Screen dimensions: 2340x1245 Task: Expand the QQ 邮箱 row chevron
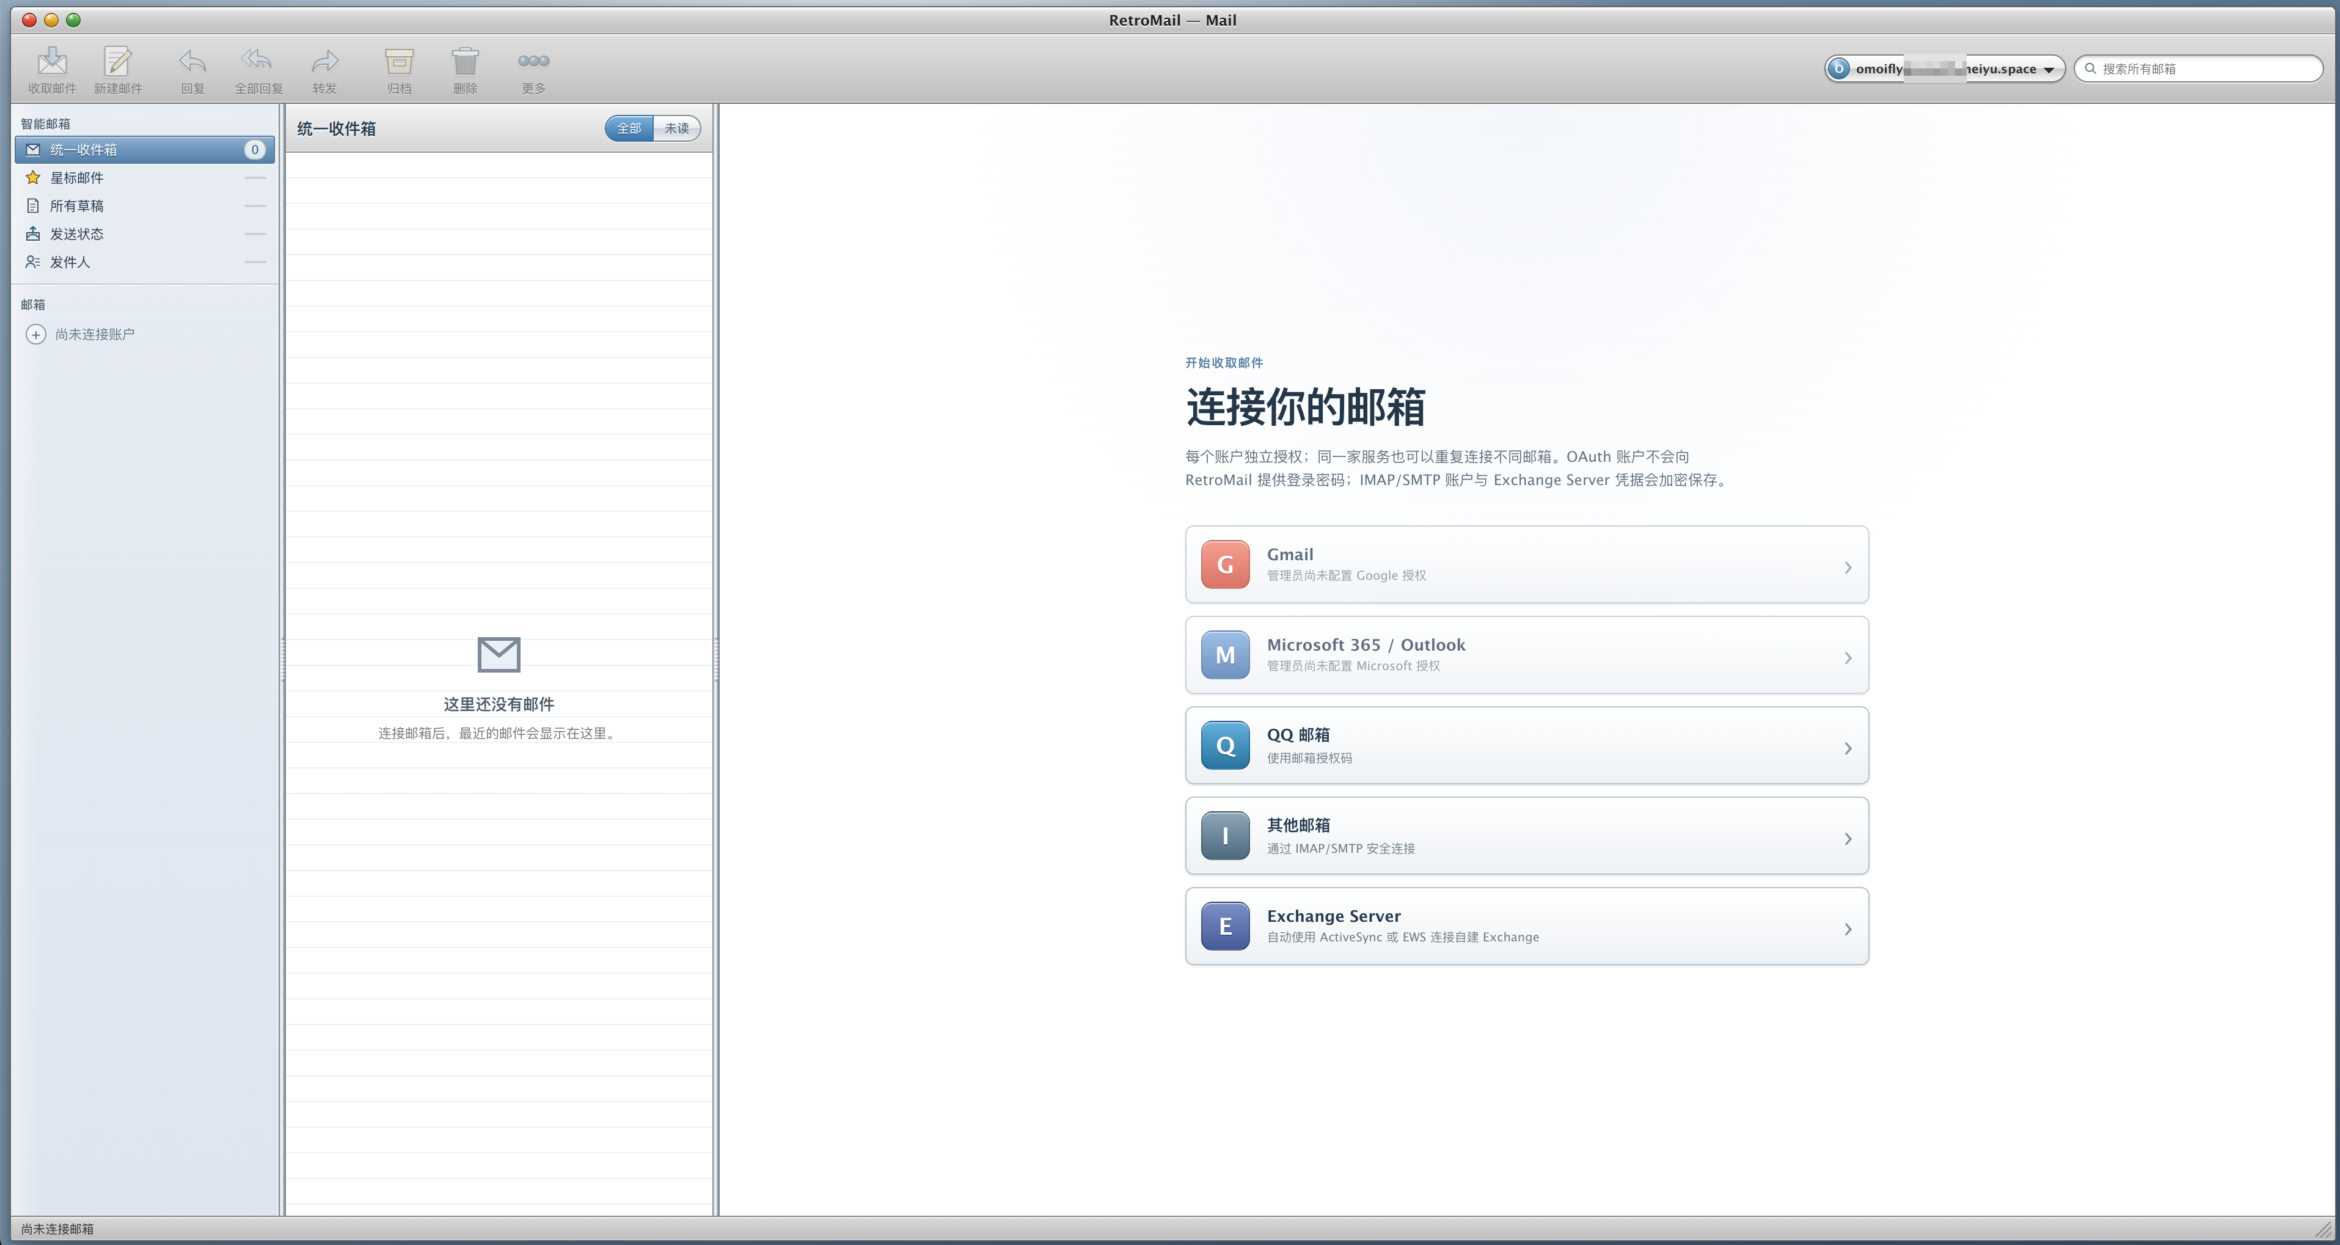(1848, 748)
